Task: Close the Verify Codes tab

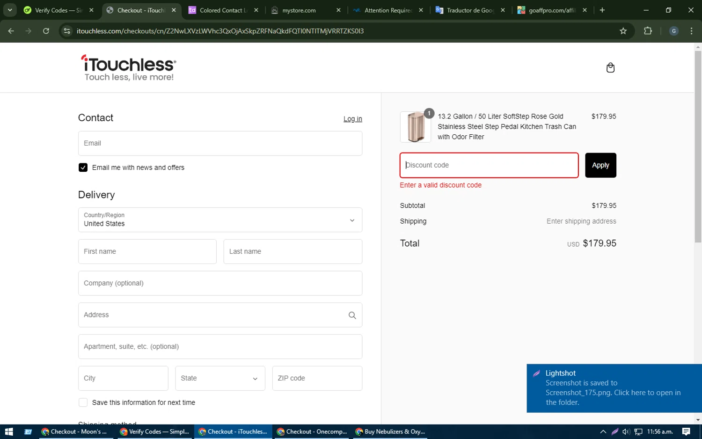Action: pos(91,10)
